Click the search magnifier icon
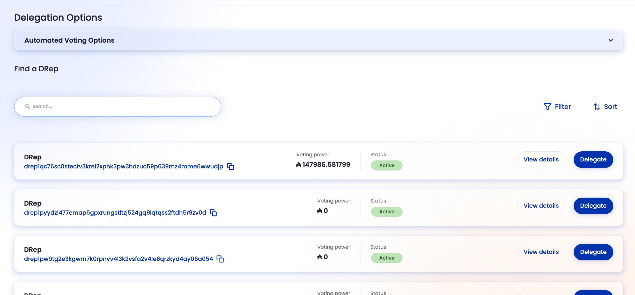Viewport: 635px width, 295px height. click(27, 106)
